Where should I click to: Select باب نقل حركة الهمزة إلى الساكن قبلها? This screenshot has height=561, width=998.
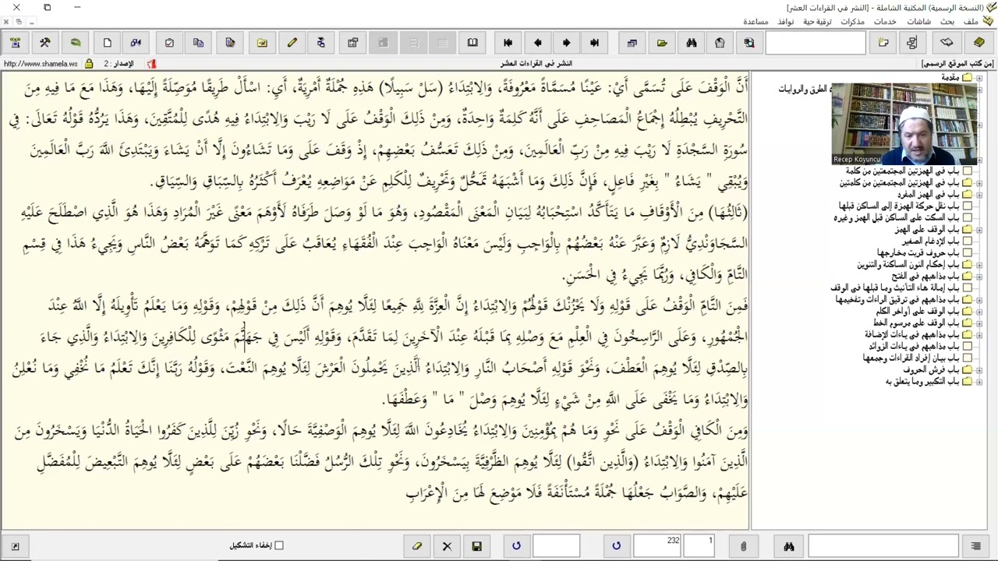pyautogui.click(x=899, y=206)
